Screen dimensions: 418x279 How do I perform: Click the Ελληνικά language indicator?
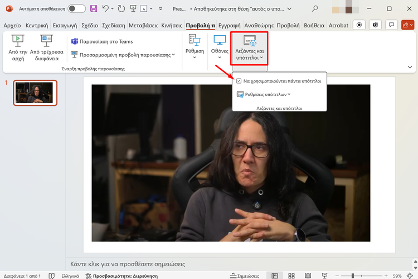click(x=70, y=276)
